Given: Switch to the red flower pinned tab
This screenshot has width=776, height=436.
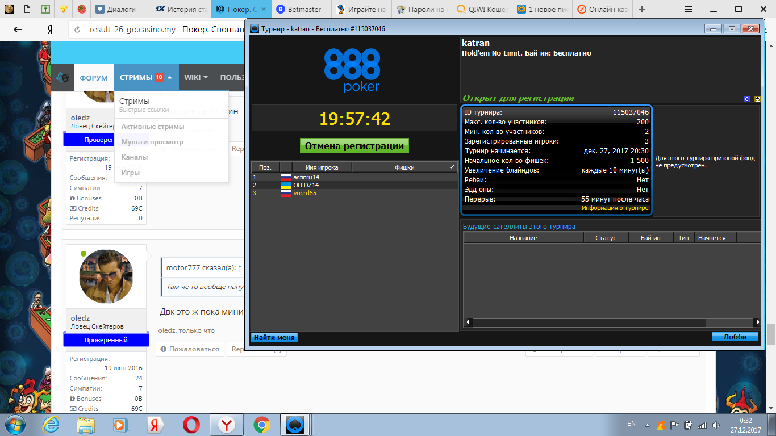Looking at the screenshot, I should [82, 9].
